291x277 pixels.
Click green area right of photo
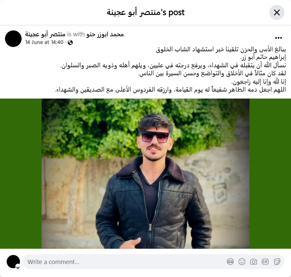tap(270, 173)
